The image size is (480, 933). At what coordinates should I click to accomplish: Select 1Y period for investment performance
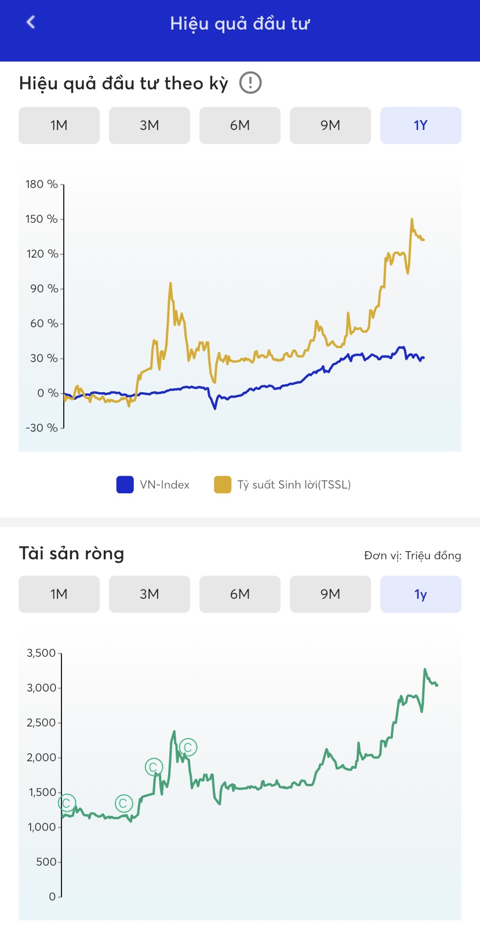click(x=421, y=125)
